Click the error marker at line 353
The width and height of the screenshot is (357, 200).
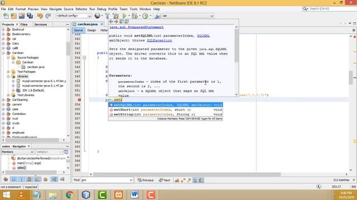[79, 99]
